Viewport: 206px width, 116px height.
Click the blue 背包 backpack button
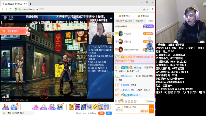coord(109,113)
